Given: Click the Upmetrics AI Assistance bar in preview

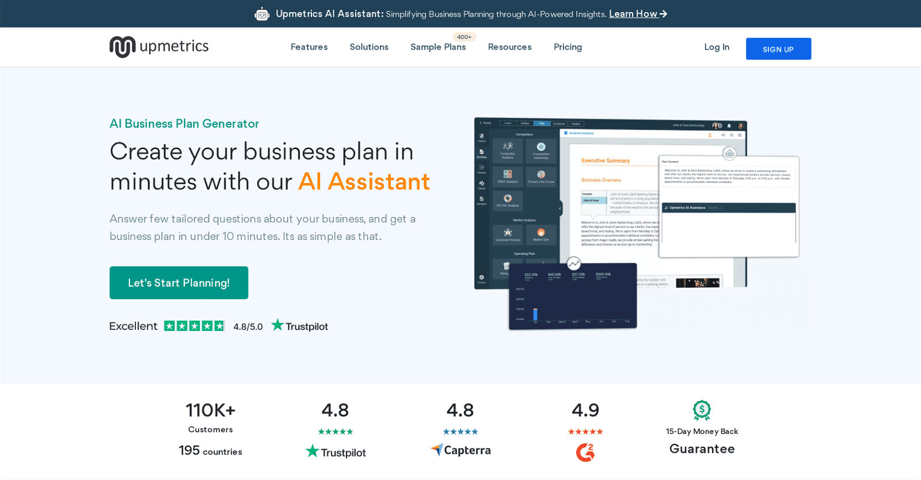Looking at the screenshot, I should (x=729, y=208).
